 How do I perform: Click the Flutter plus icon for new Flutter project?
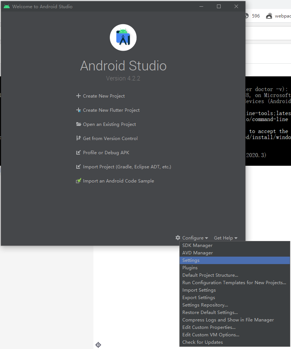[x=78, y=110]
